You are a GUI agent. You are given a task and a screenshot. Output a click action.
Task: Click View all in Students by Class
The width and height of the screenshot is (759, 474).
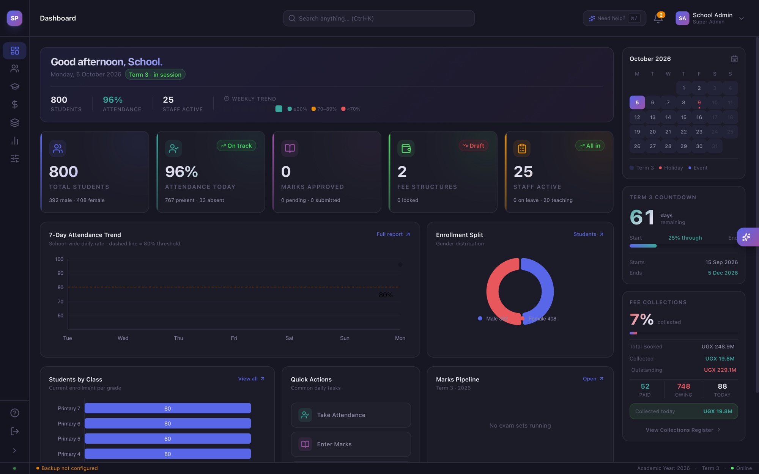tap(251, 379)
